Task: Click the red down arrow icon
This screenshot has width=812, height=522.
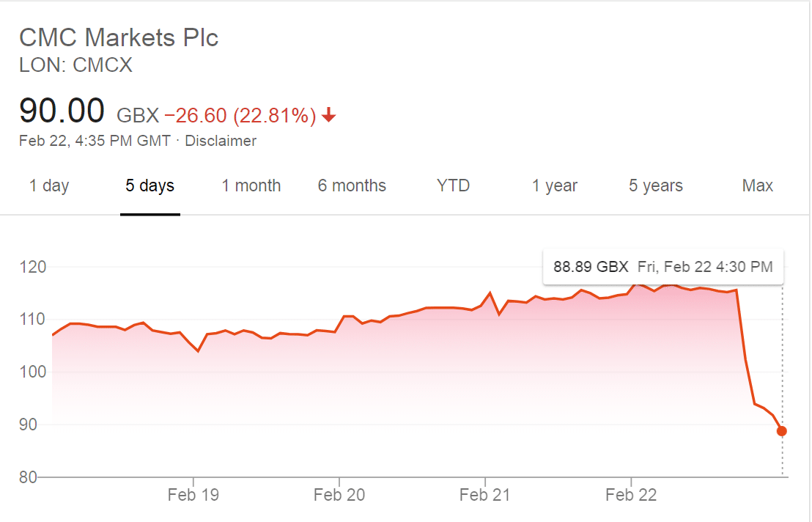Action: pos(329,115)
